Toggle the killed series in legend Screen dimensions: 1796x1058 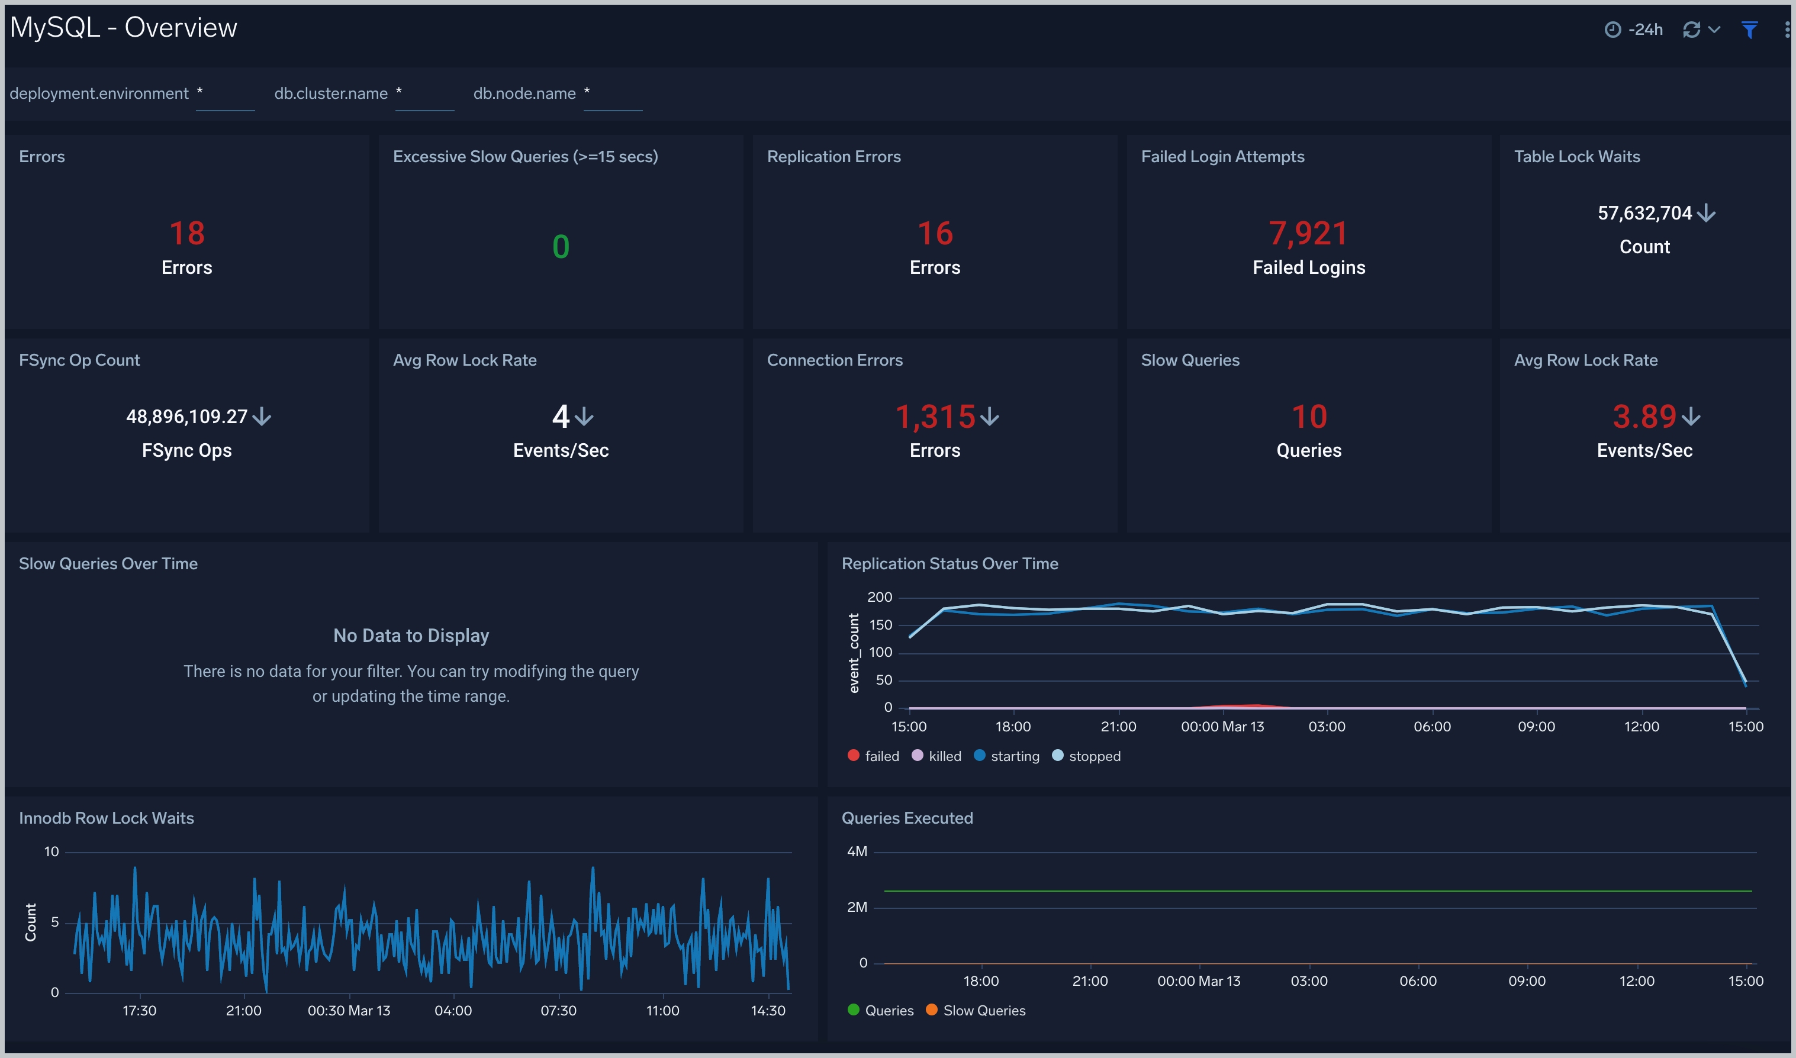(x=937, y=756)
